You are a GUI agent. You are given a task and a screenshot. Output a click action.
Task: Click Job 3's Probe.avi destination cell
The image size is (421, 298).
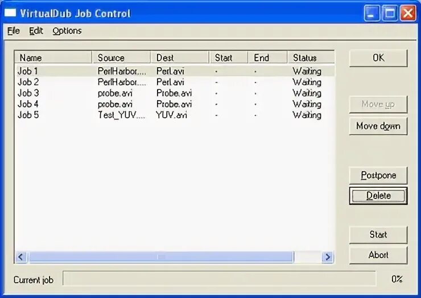point(174,93)
